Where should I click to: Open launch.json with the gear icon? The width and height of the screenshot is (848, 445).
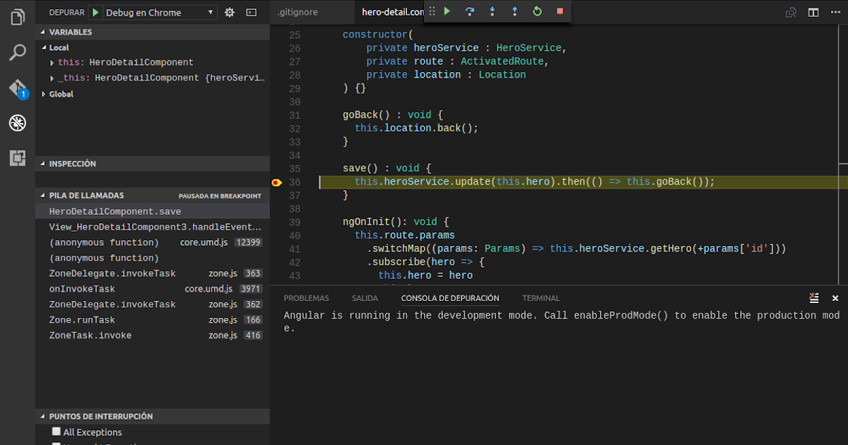point(230,12)
